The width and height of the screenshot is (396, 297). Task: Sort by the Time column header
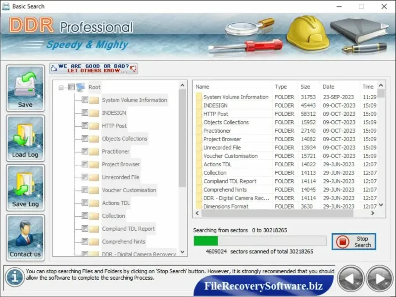368,87
